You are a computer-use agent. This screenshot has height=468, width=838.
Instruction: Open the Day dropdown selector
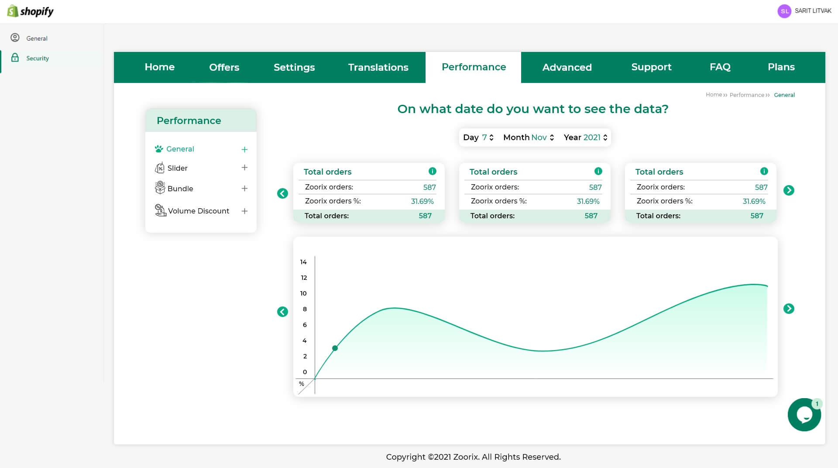[x=478, y=138]
